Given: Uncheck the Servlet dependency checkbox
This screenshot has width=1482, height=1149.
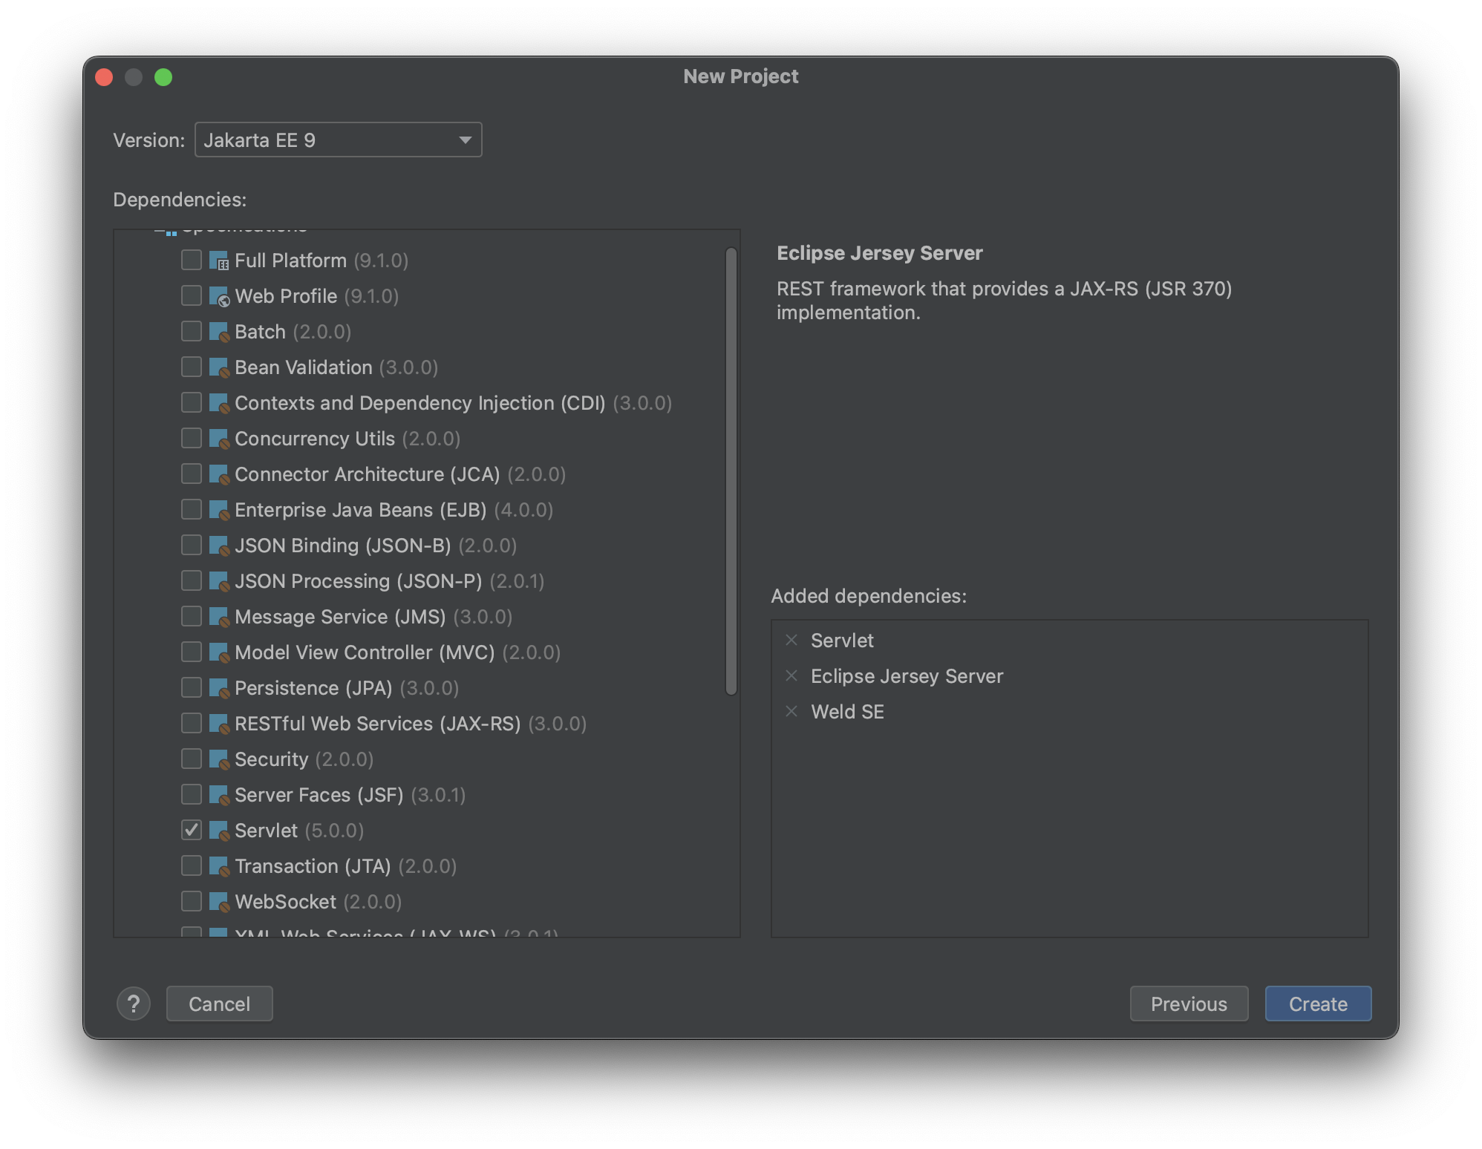Looking at the screenshot, I should [x=192, y=830].
